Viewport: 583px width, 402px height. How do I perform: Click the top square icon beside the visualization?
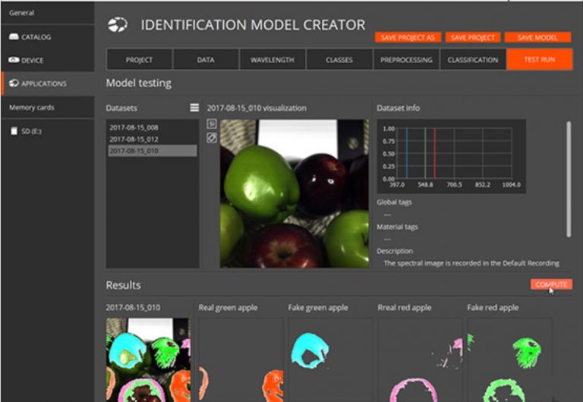pos(212,124)
